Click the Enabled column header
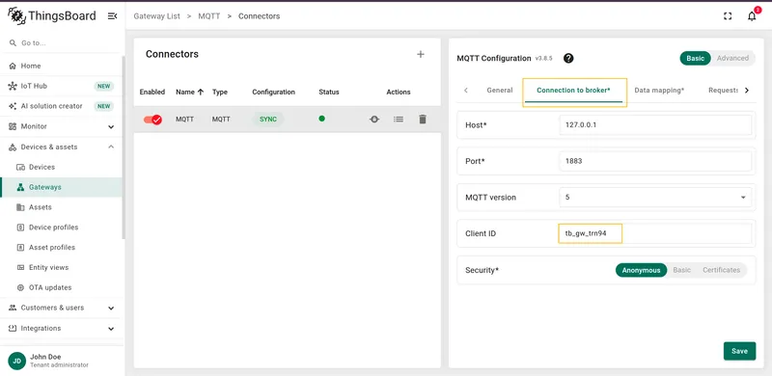Viewport: 772px width, 376px height. 152,92
